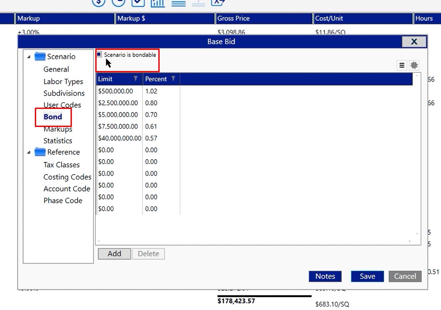Click the Add button

tap(114, 254)
